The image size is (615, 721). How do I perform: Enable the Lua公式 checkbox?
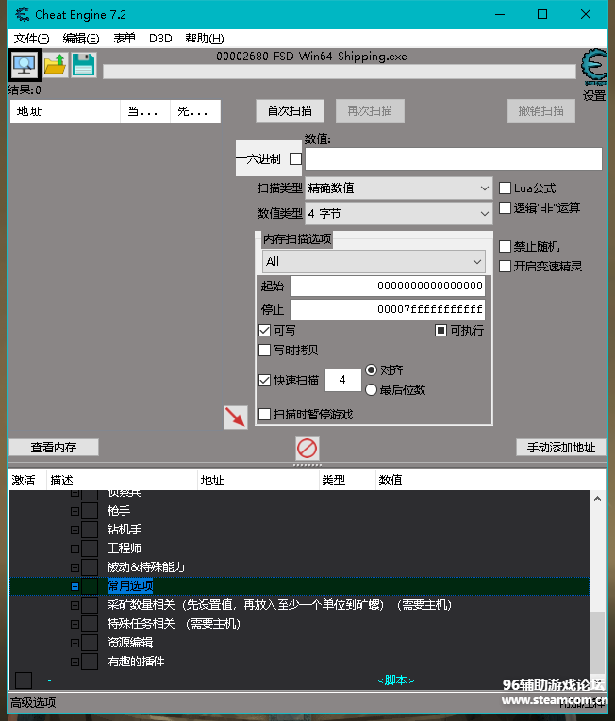point(505,188)
